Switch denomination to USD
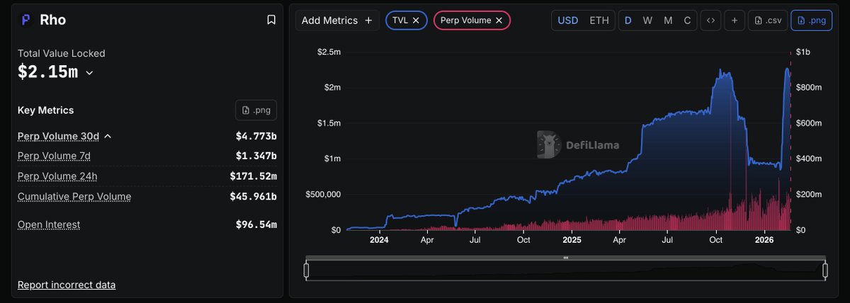This screenshot has height=303, width=850. [568, 21]
